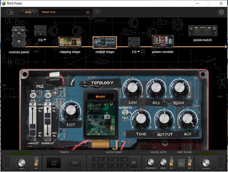Toggle the PRE lowcut ON/OFF switch
This screenshot has height=172, width=228.
point(33,96)
